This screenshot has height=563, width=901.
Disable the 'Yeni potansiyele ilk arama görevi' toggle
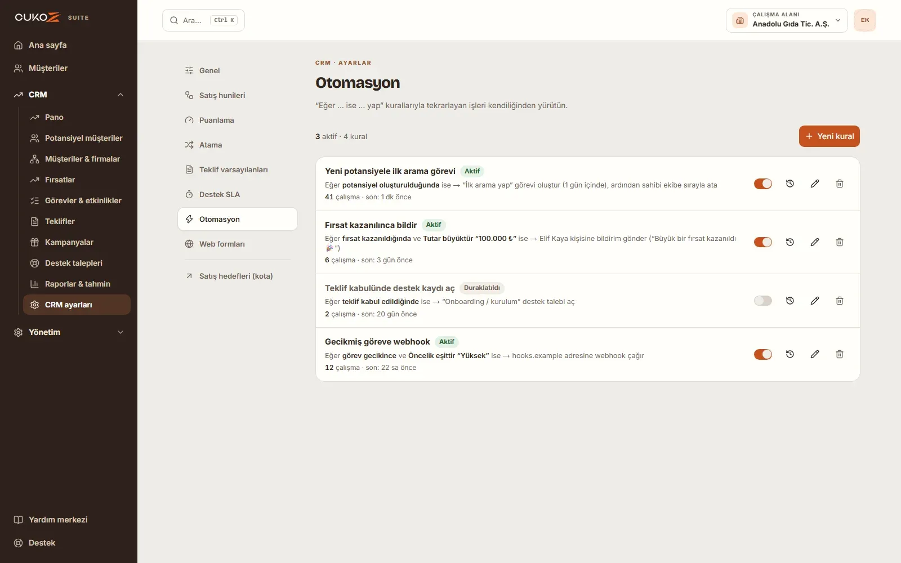(763, 184)
